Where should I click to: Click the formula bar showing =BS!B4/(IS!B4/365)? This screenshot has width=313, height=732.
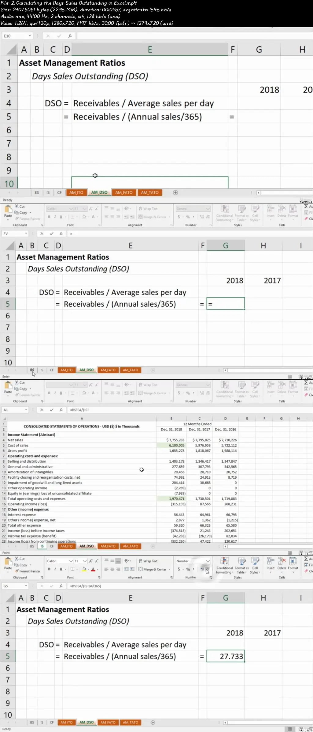(x=190, y=586)
